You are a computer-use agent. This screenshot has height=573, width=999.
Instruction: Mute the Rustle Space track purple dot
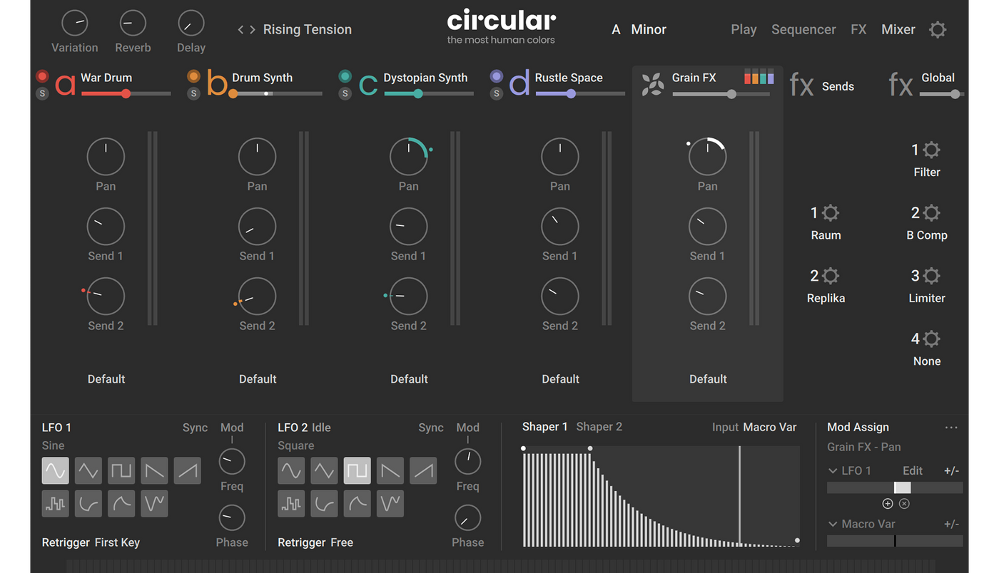497,76
